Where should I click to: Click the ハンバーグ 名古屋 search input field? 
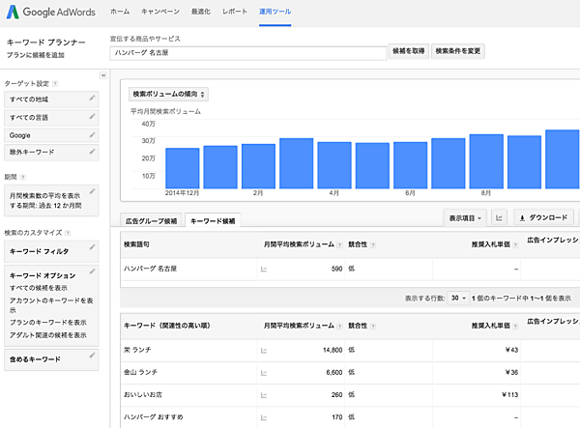[246, 51]
